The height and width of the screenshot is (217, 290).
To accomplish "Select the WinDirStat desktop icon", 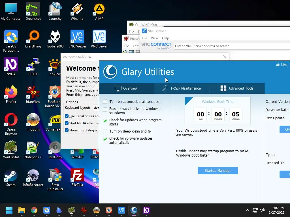I will tap(11, 150).
